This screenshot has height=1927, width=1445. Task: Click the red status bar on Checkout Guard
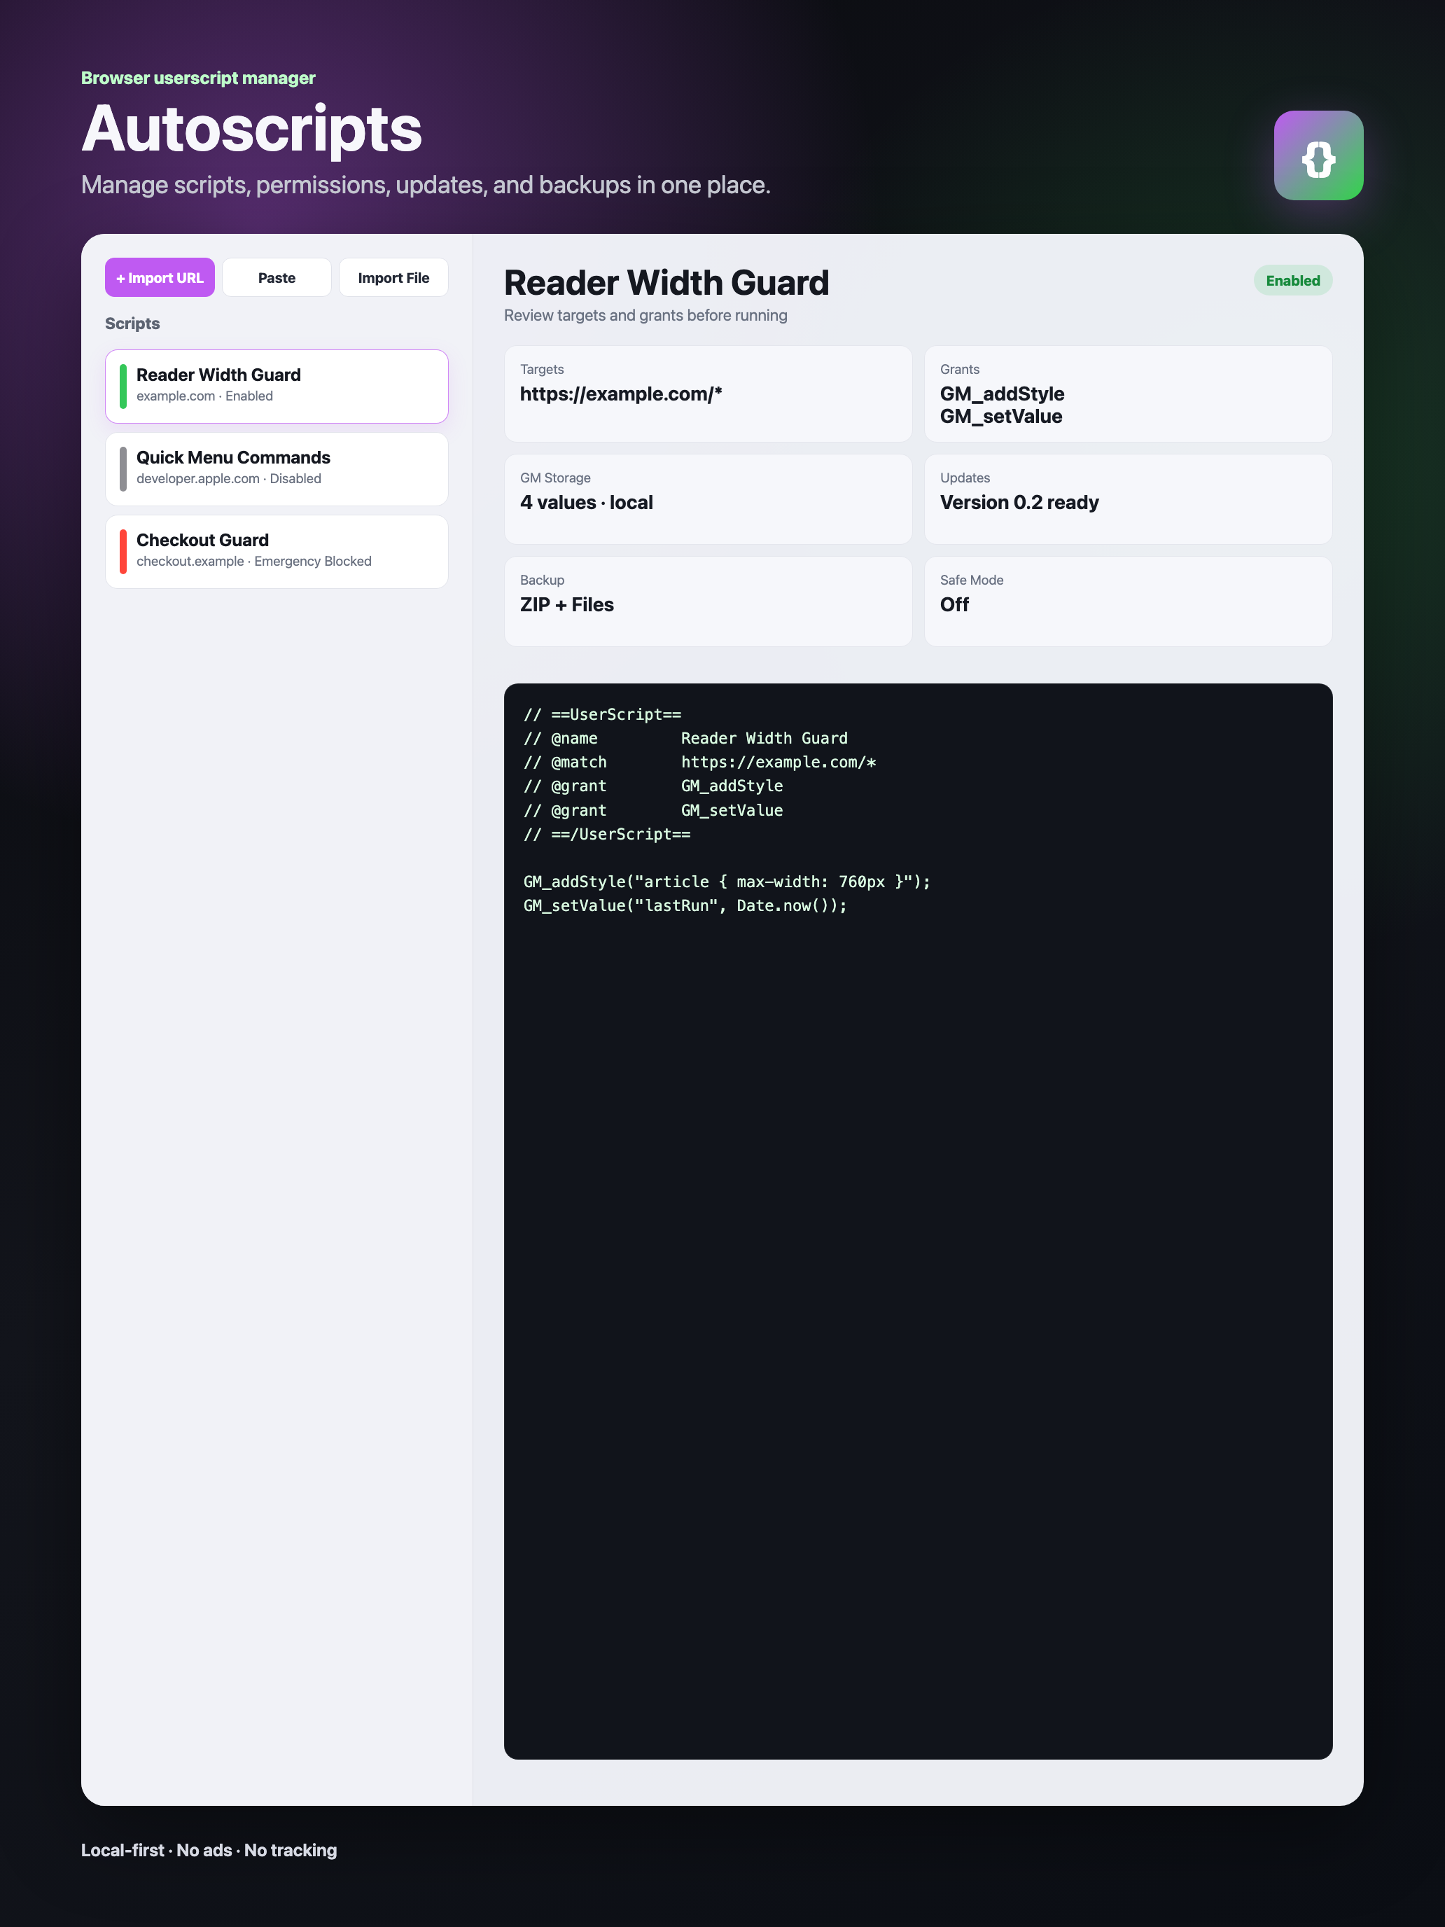[x=123, y=552]
